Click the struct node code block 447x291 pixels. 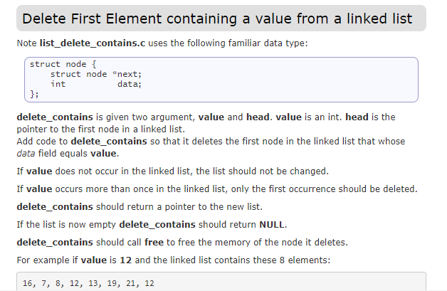221,80
